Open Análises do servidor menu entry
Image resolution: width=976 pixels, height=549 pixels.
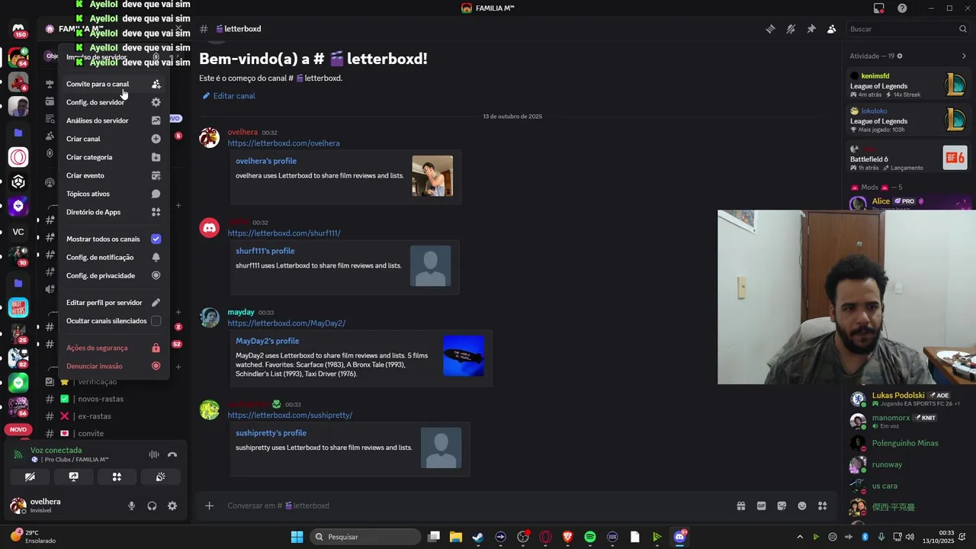coord(113,120)
